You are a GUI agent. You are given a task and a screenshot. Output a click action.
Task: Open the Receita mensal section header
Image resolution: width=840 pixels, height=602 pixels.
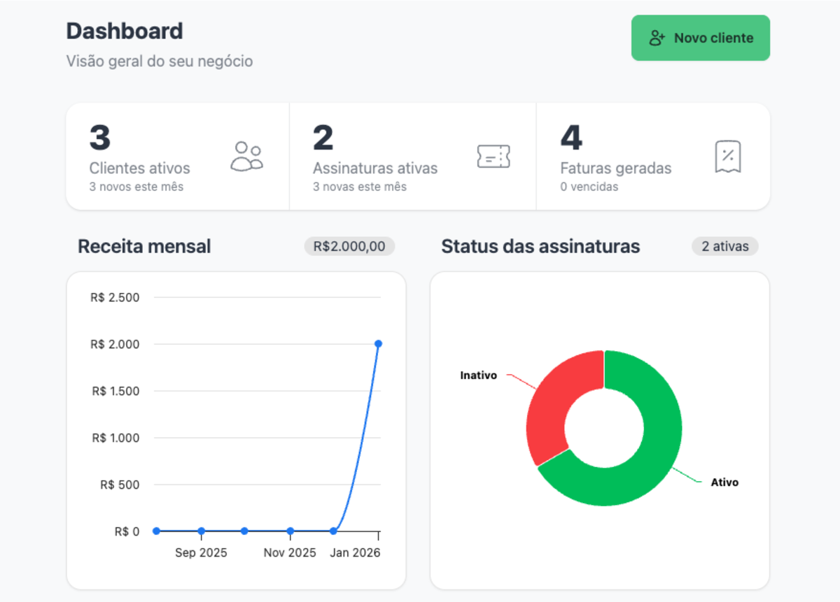144,246
